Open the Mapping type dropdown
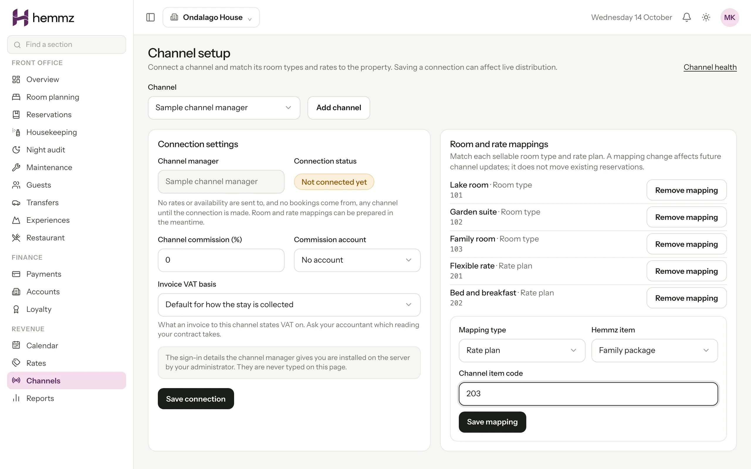751x469 pixels. point(522,350)
